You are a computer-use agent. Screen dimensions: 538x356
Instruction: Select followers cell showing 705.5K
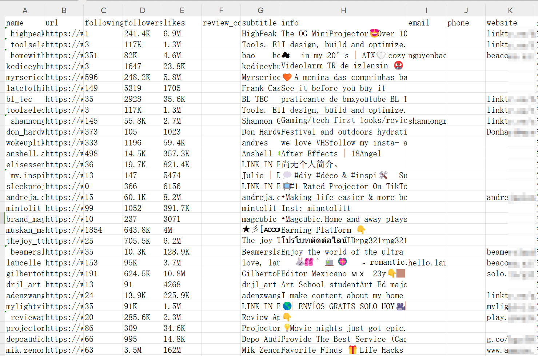point(143,241)
